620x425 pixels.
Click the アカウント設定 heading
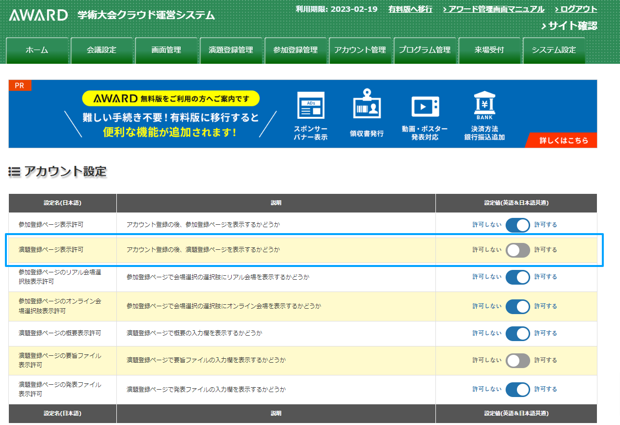pos(65,172)
